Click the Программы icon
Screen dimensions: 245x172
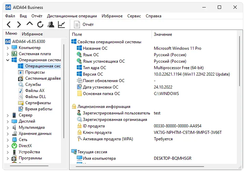[x=14, y=158]
